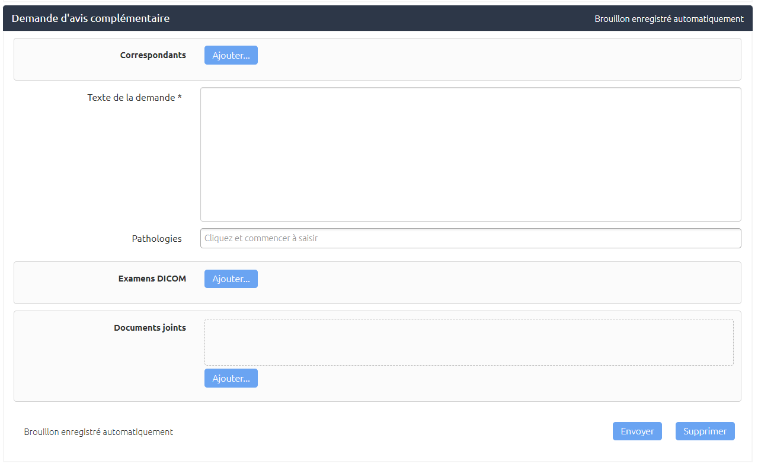Click the draft saved status in the header
Image resolution: width=758 pixels, height=467 pixels.
point(669,19)
